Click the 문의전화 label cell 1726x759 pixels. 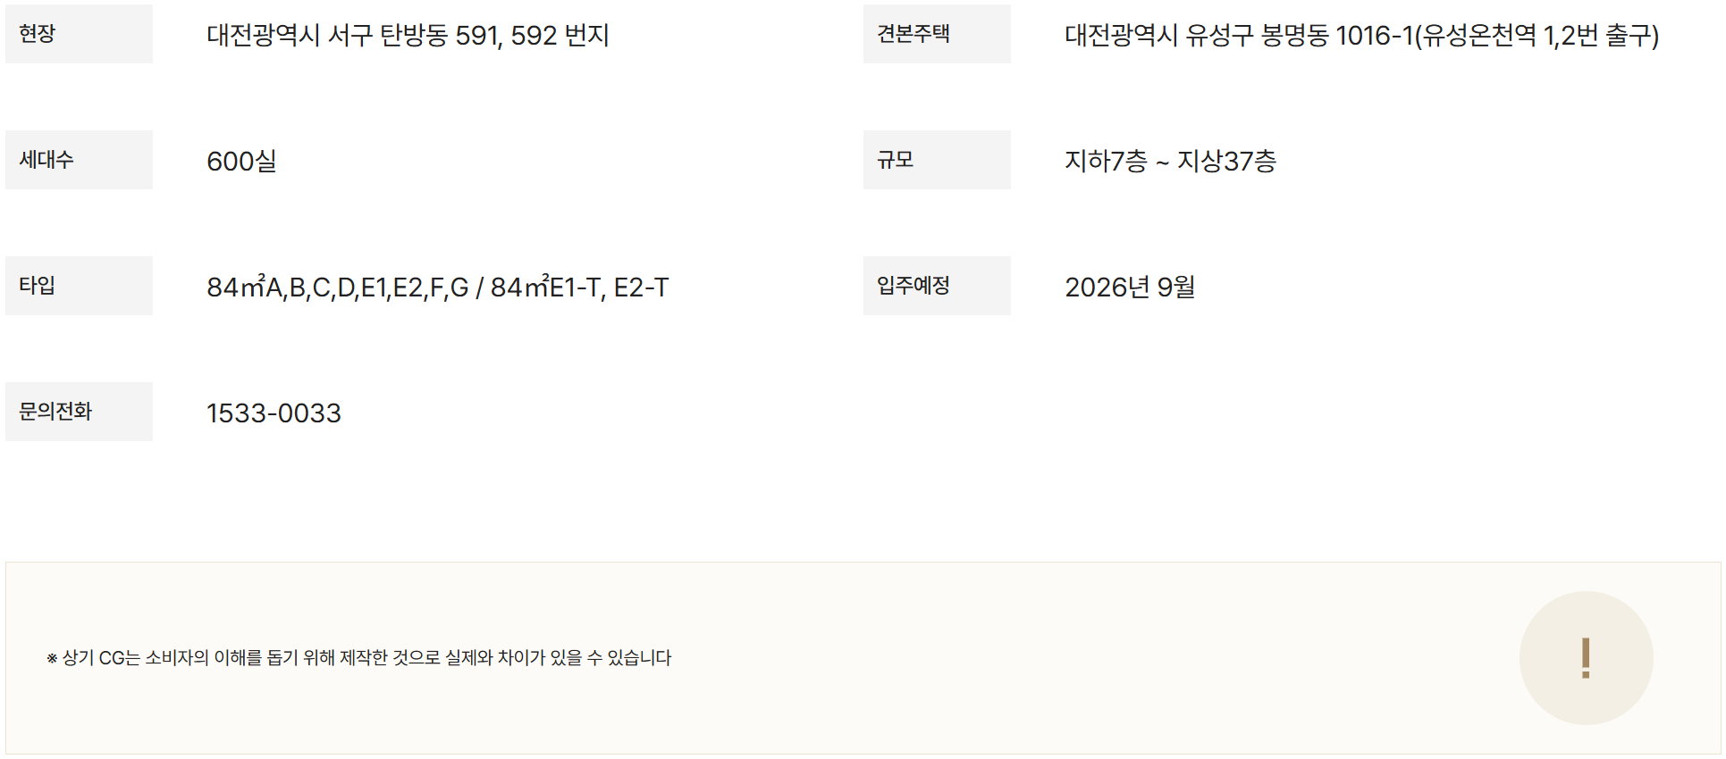(x=79, y=412)
